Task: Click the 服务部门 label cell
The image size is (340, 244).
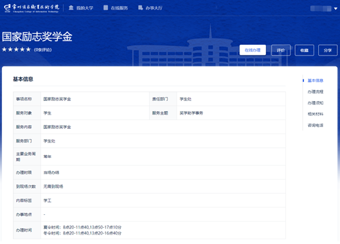Action: pyautogui.click(x=27, y=141)
